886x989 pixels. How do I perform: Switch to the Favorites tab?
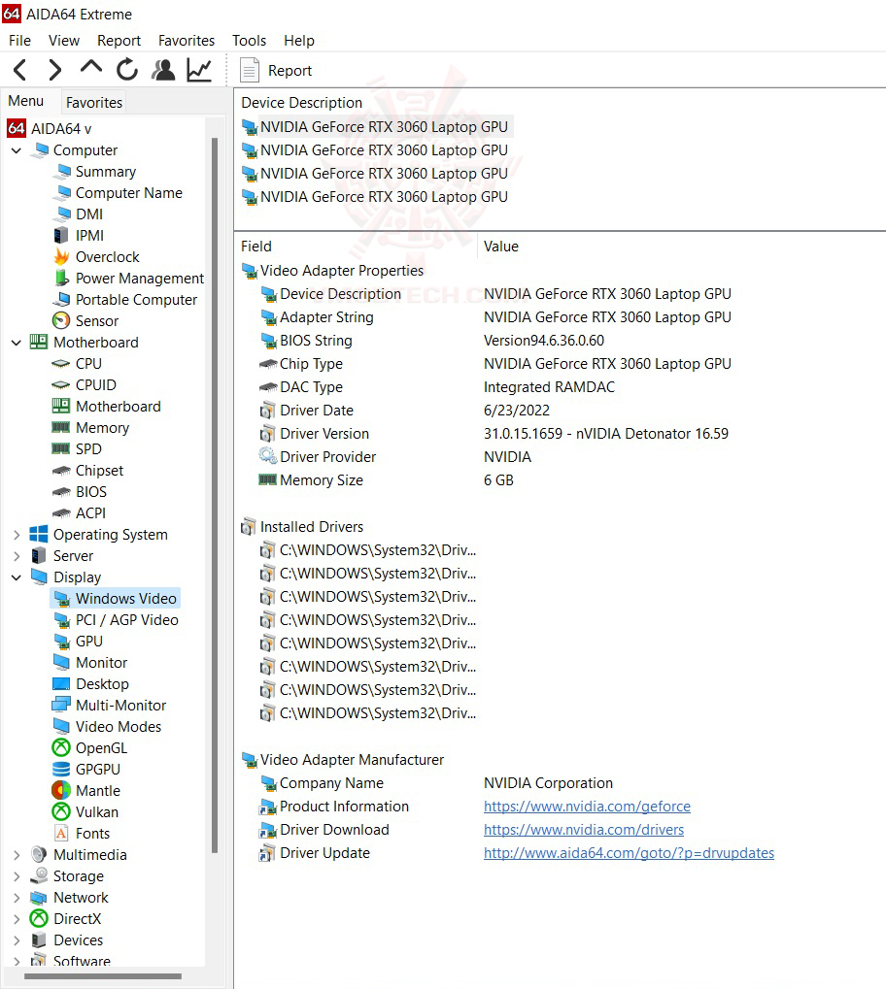point(93,102)
